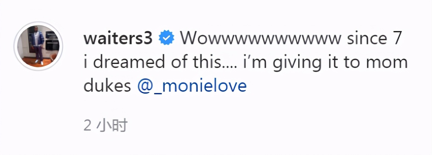Viewport: 432px width, 155px height.
Task: Click the waiters3 username
Action: tap(118, 39)
